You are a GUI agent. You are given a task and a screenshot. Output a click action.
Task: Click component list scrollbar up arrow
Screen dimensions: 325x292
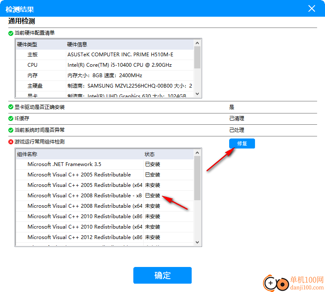(x=197, y=153)
